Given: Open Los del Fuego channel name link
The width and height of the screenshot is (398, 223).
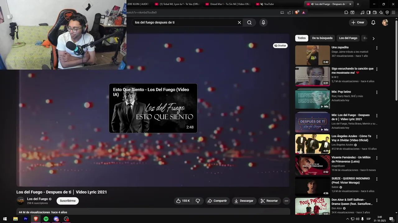Looking at the screenshot, I should tap(37, 199).
